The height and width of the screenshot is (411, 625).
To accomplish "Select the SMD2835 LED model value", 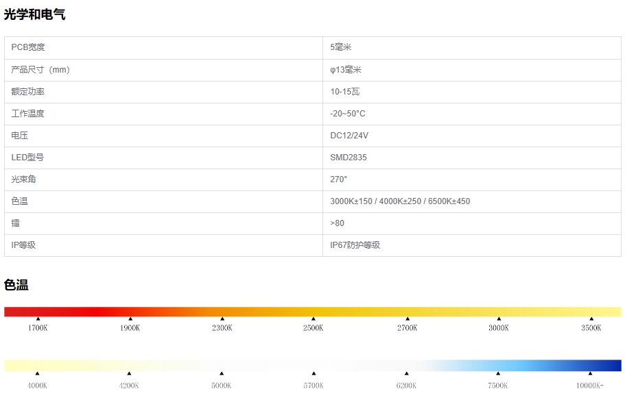I will coord(349,158).
